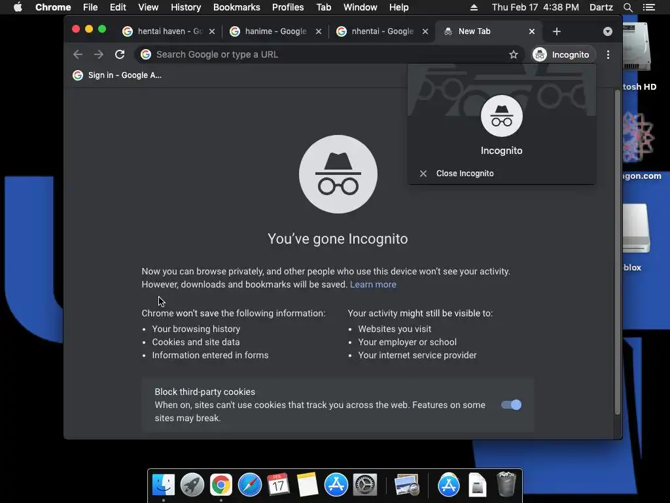Open the Apple menu
Screen dimensions: 670x503
click(x=18, y=7)
